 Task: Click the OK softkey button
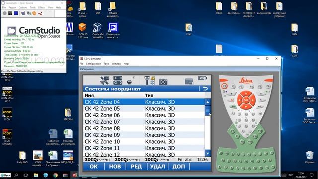tap(94, 167)
